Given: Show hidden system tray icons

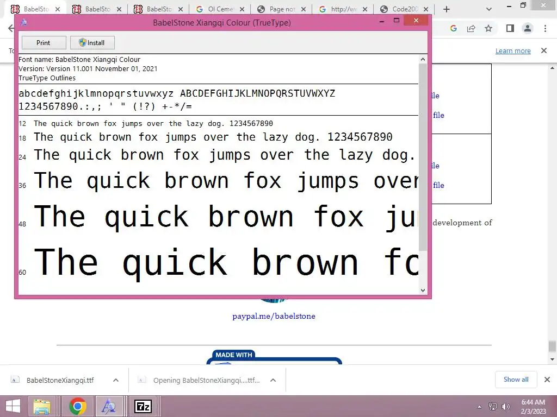Looking at the screenshot, I should pos(479,407).
